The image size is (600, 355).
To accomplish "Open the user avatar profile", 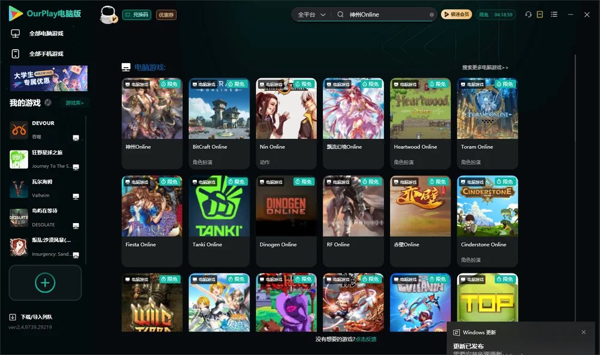I will (x=108, y=14).
